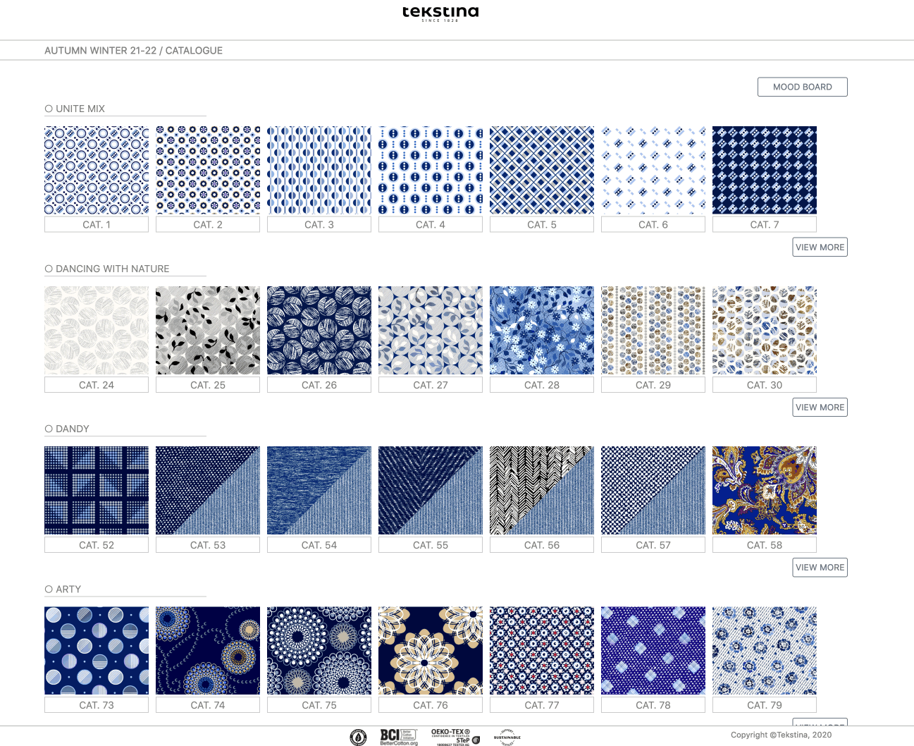The width and height of the screenshot is (914, 746).
Task: Open the CAT. 28 blue floral thumbnail
Action: (541, 330)
